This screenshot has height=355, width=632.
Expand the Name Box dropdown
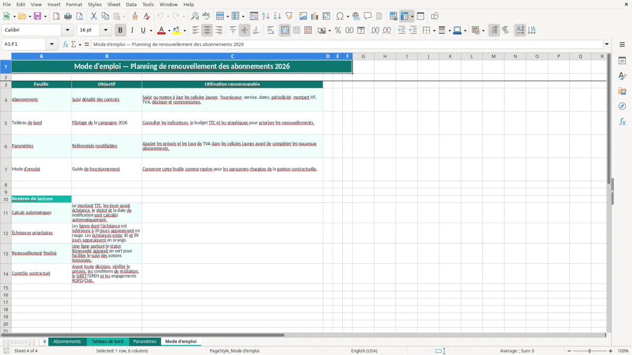(52, 44)
